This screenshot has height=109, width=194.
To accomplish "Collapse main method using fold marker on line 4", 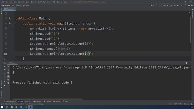I will pyautogui.click(x=14, y=24).
